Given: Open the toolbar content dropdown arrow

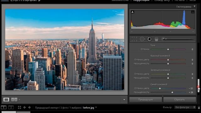Looking at the screenshot, I should pos(124,100).
